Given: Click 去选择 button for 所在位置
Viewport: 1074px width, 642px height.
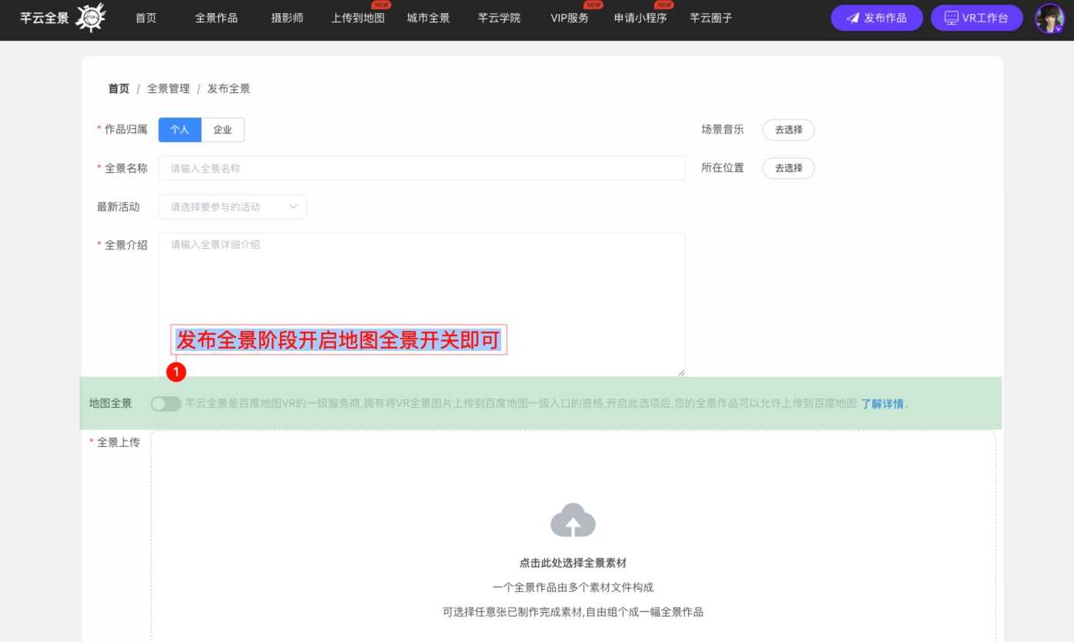Looking at the screenshot, I should [788, 168].
